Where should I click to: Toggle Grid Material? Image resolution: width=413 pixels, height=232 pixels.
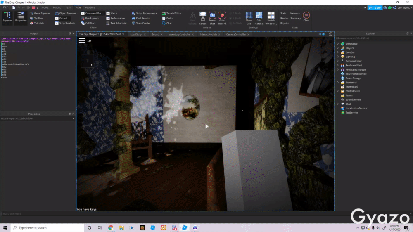pyautogui.click(x=259, y=18)
